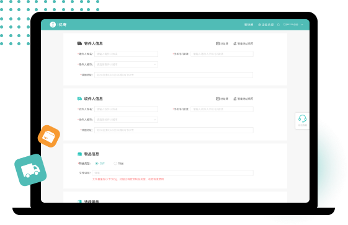Viewport: 348px width, 225px height.
Task: Expand the recipient city dropdown
Action: click(x=127, y=120)
